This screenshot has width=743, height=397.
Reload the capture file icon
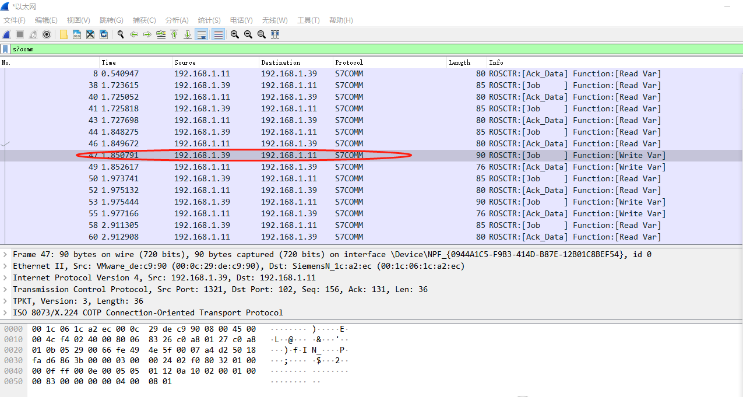pos(104,34)
